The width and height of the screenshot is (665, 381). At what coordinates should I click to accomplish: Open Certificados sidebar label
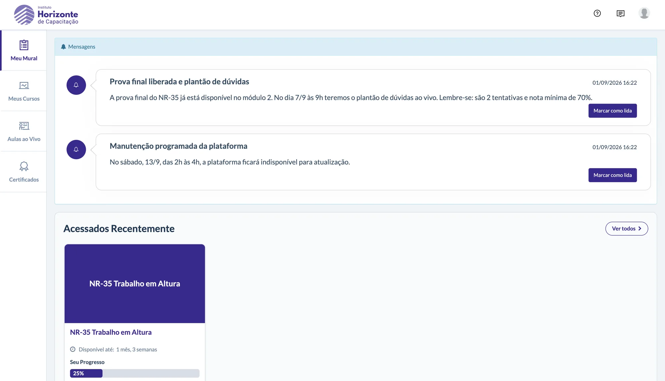tap(24, 180)
